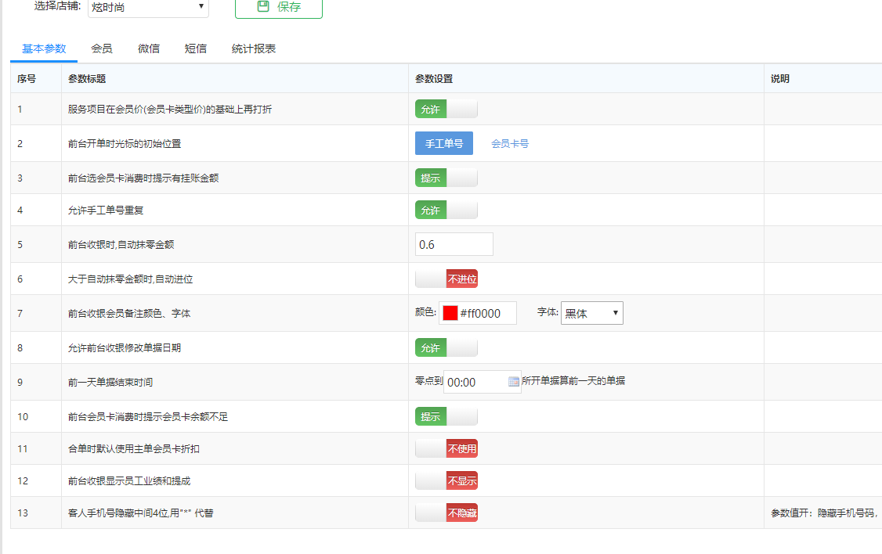
Task: Click the row text 允许手工单号重复
Action: point(106,210)
